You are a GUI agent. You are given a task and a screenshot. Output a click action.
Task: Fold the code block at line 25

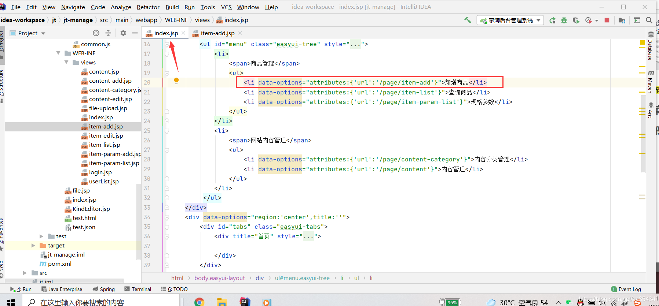[167, 131]
